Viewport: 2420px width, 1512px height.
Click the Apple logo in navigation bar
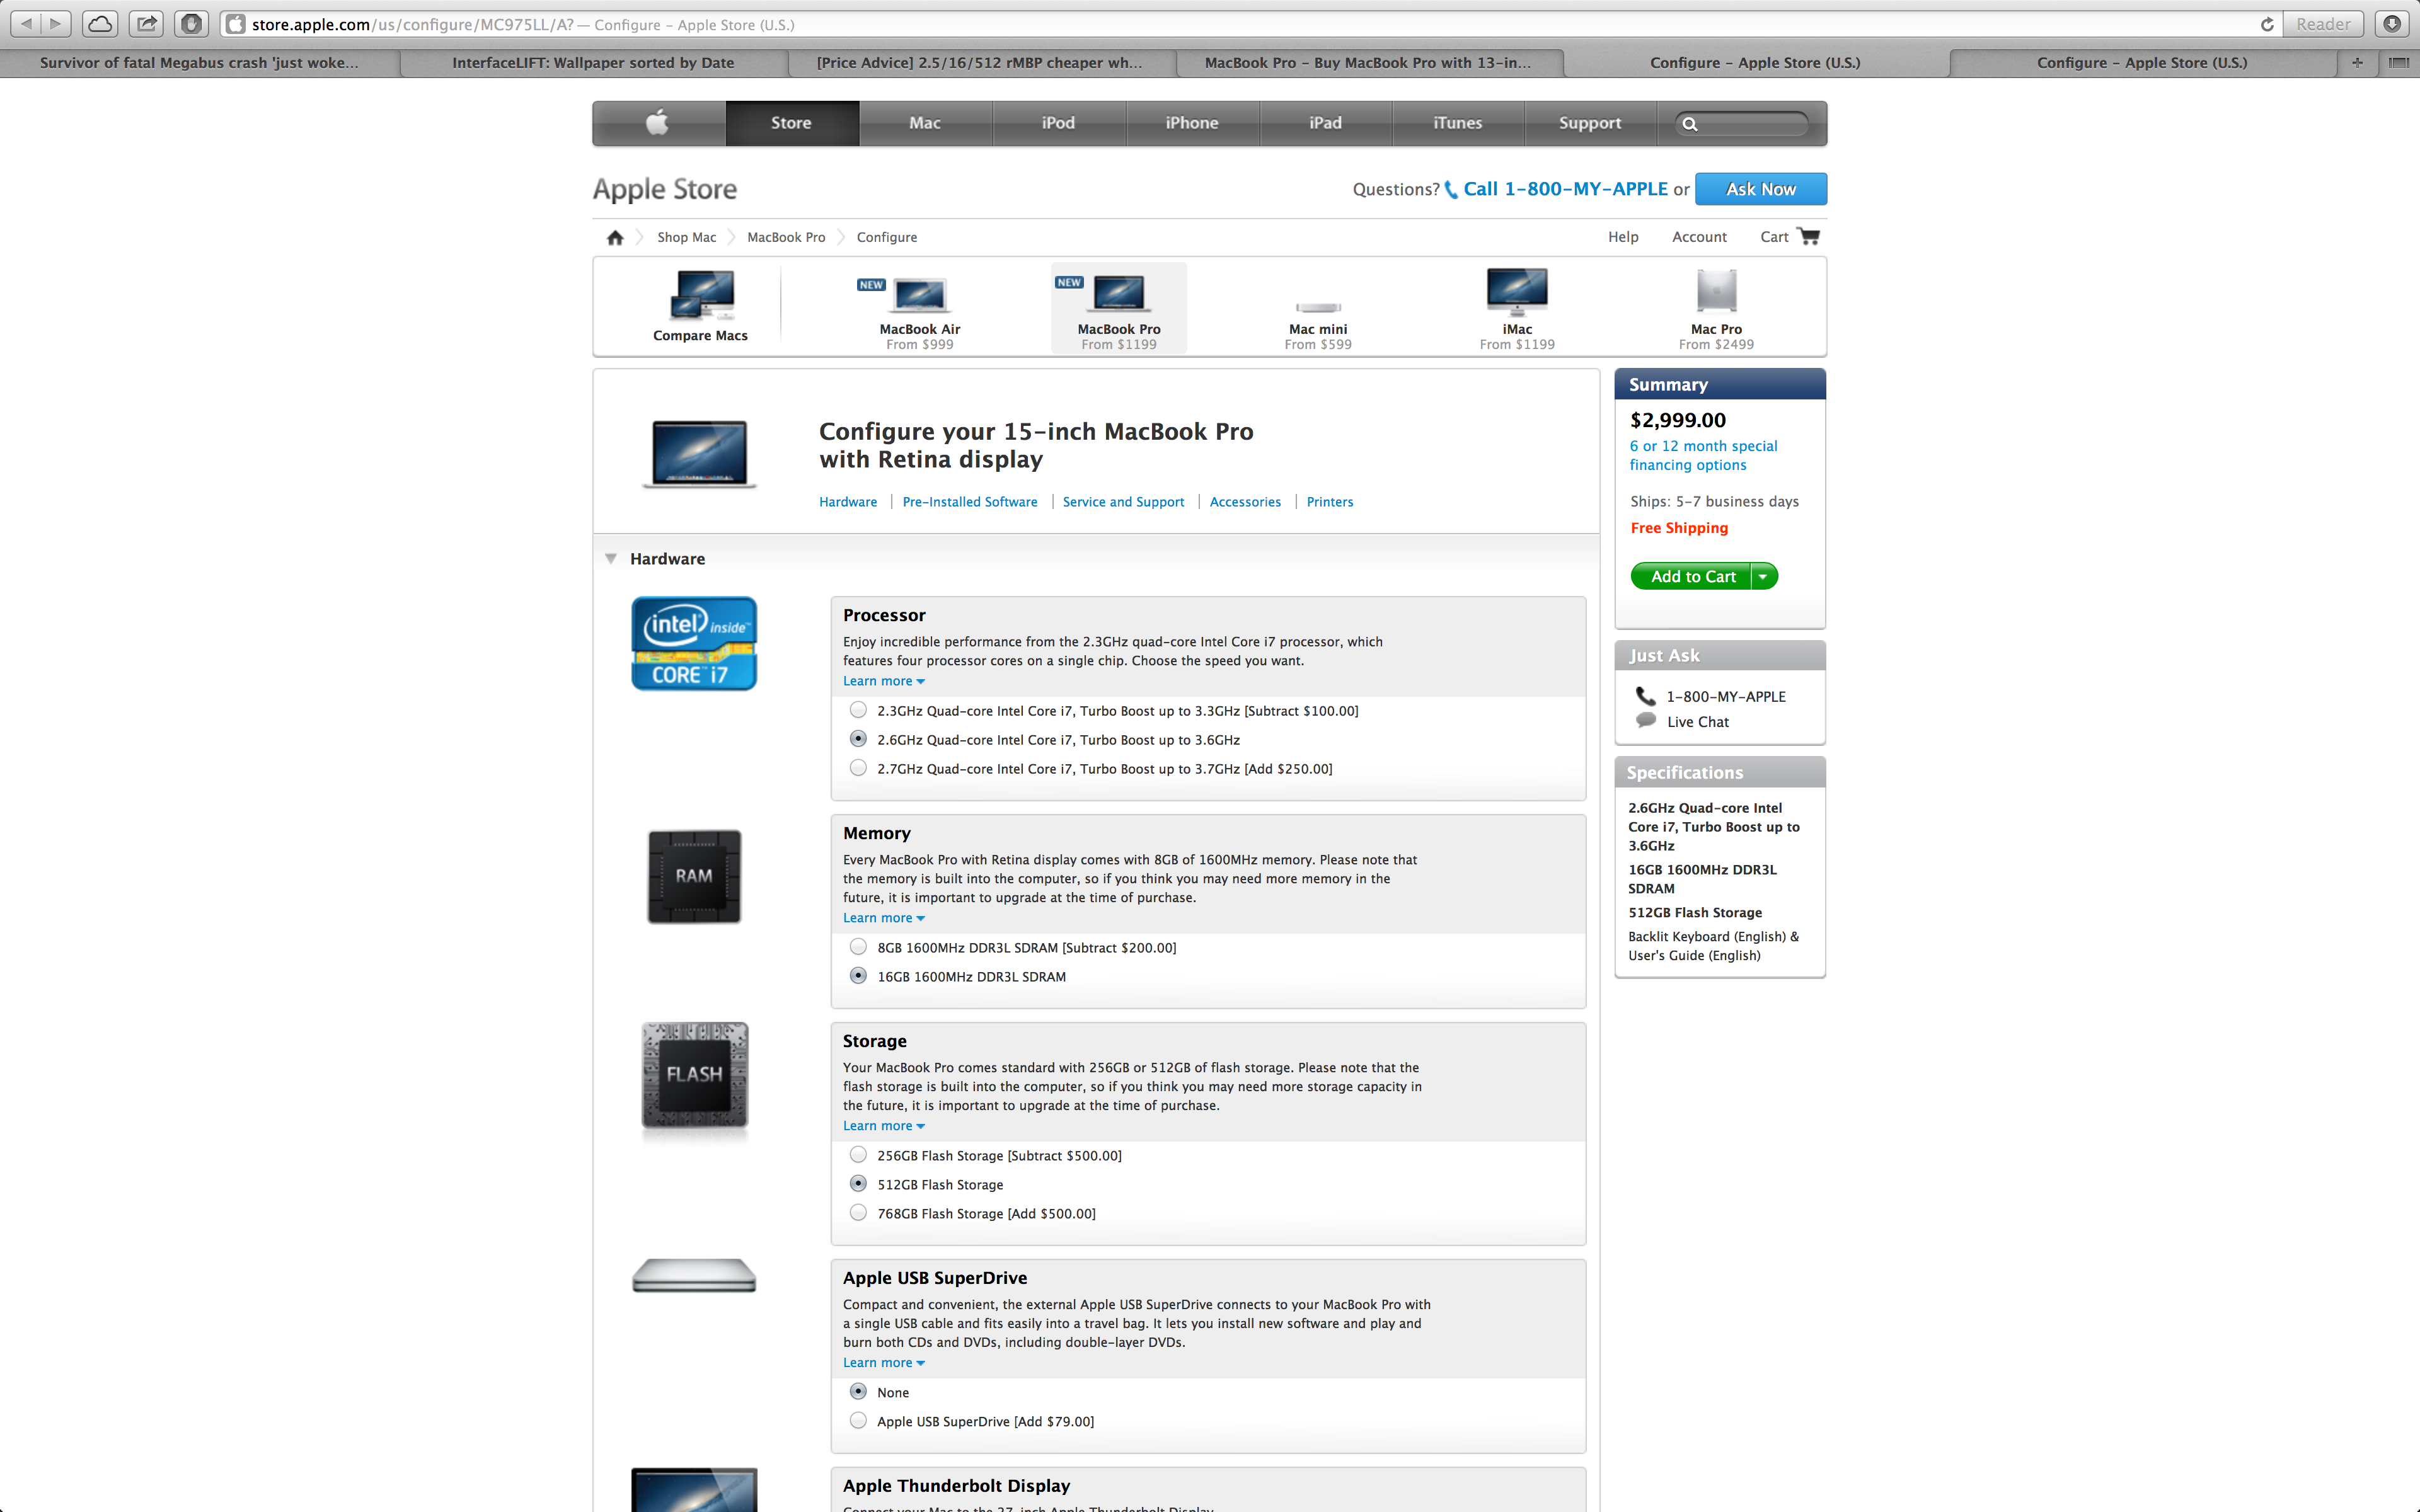pyautogui.click(x=657, y=123)
